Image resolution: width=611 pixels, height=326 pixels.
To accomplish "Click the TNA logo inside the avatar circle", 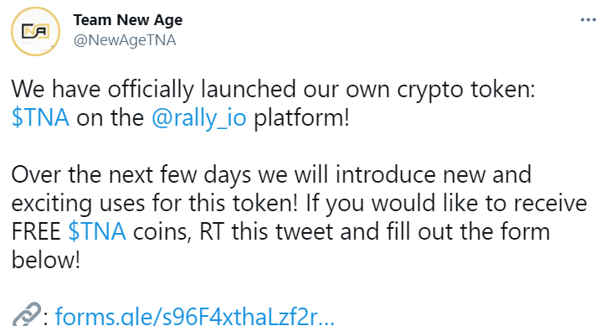I will tap(35, 31).
